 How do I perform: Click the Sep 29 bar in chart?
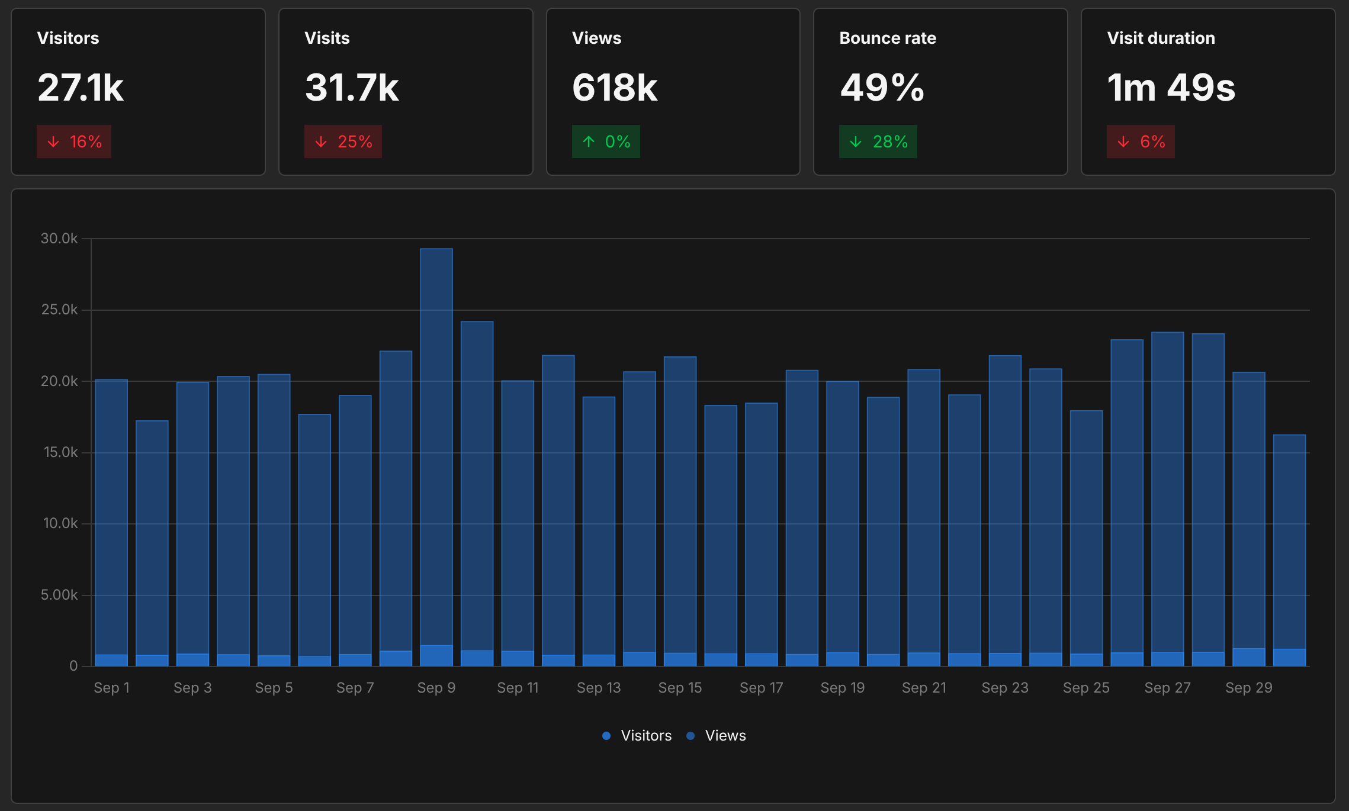pyautogui.click(x=1249, y=510)
